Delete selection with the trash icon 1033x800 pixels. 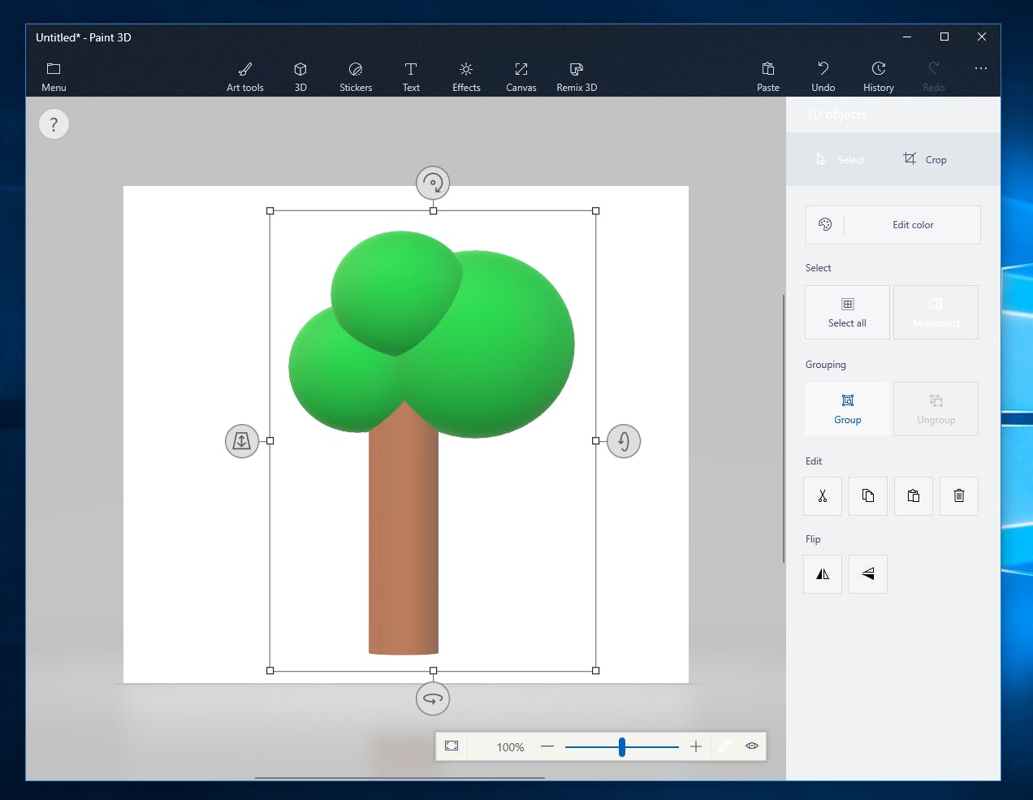click(958, 495)
